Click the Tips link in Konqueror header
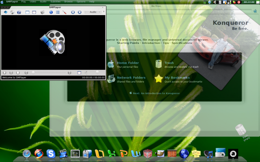Screen dimensions: 260x162 point(166,43)
